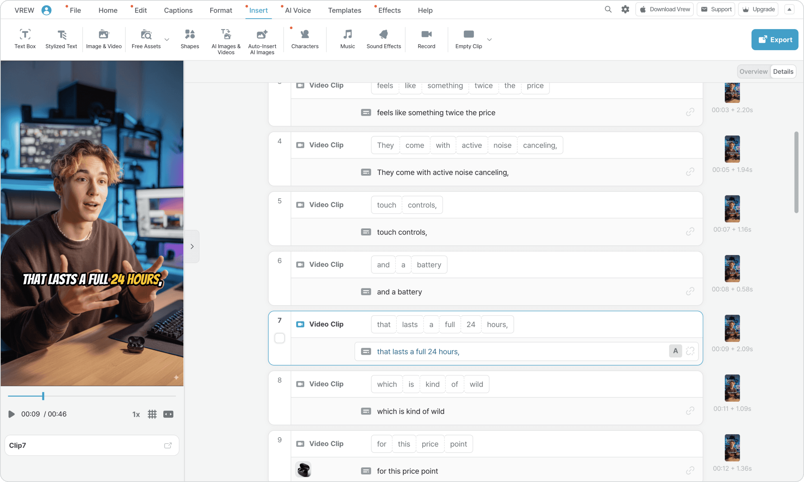The width and height of the screenshot is (804, 482).
Task: Open the Record tool
Action: pyautogui.click(x=426, y=39)
